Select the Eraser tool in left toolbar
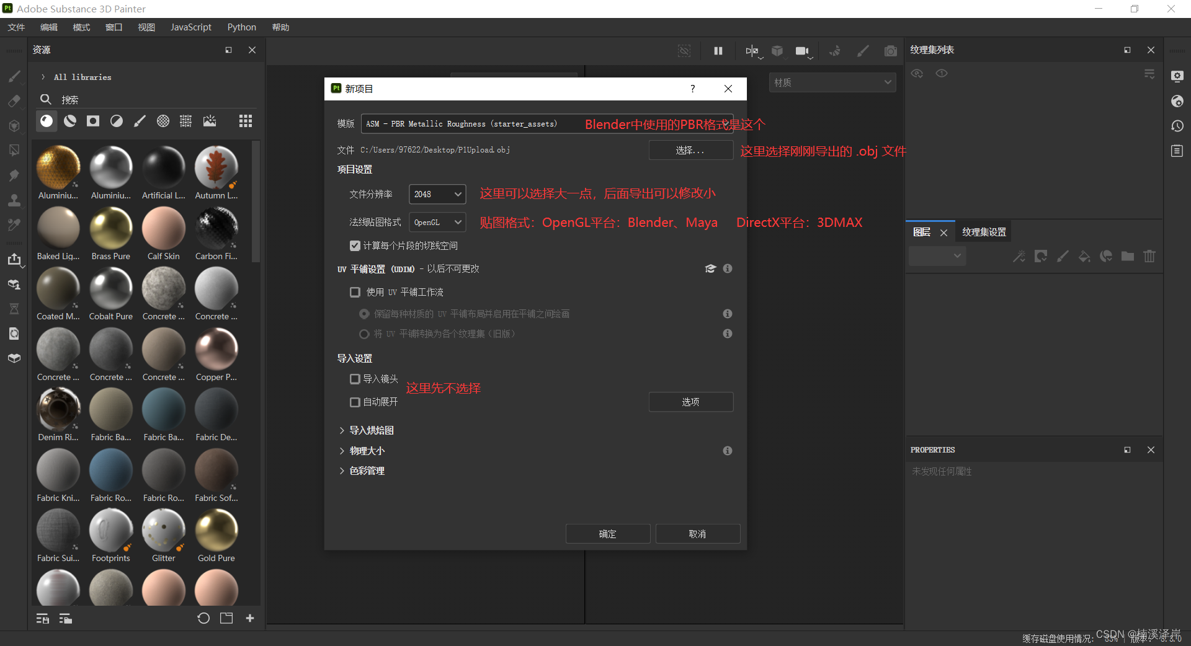This screenshot has height=646, width=1191. pos(14,101)
